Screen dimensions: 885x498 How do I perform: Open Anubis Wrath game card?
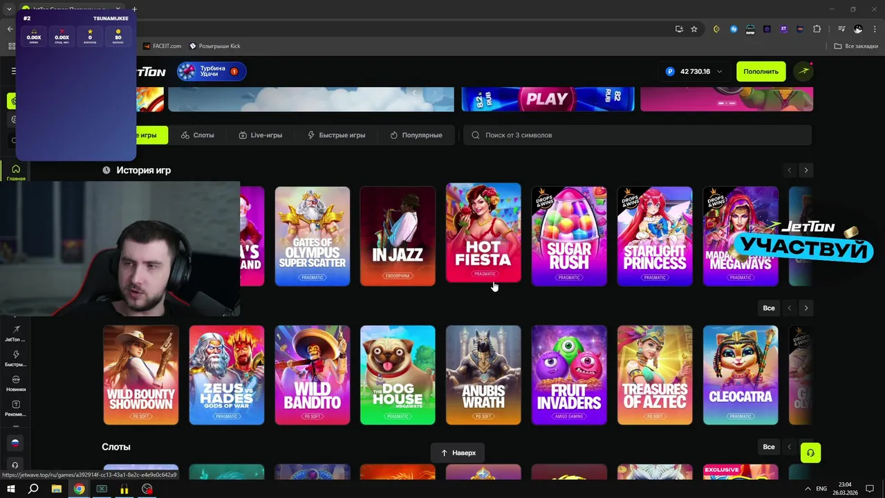tap(483, 375)
